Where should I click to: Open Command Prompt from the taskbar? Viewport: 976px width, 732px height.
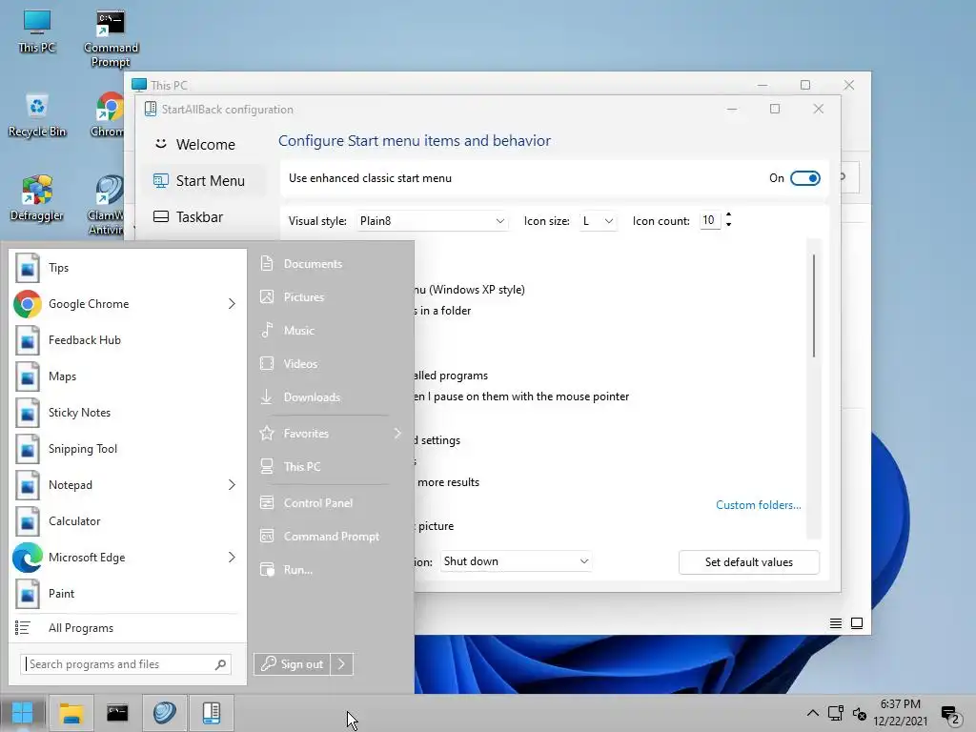[117, 713]
